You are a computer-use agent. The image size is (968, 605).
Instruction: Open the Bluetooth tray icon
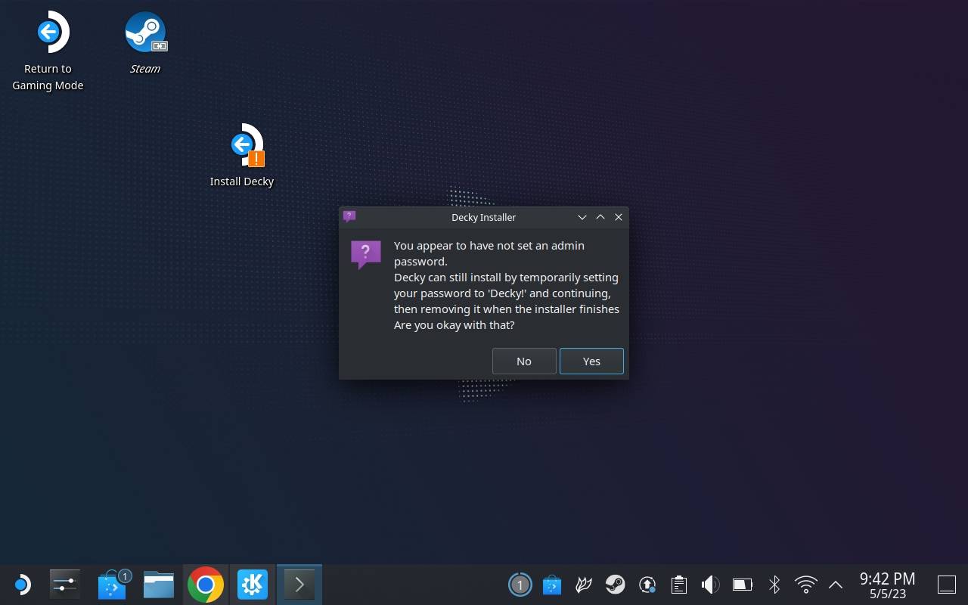pyautogui.click(x=774, y=585)
